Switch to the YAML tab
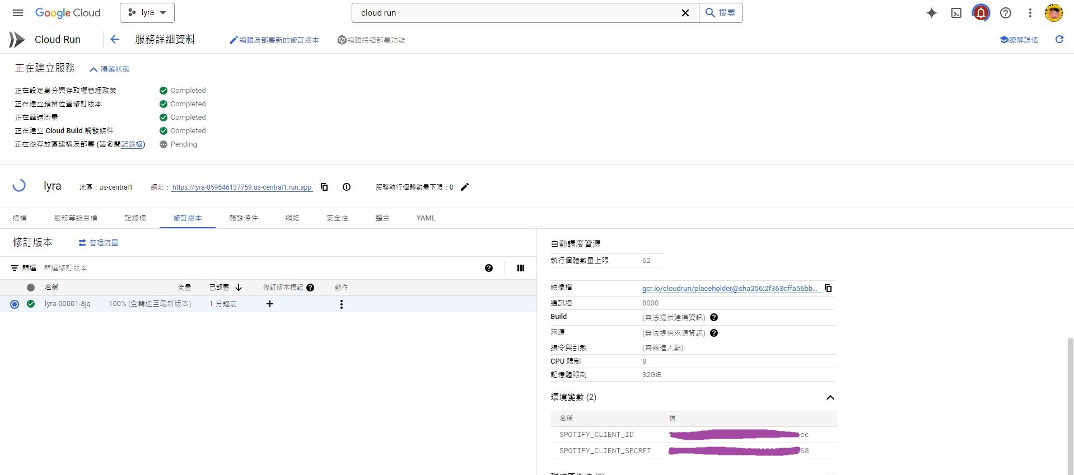1074x475 pixels. click(x=426, y=218)
